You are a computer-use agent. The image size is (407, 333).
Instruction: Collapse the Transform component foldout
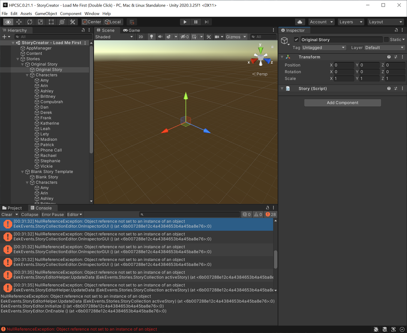282,57
